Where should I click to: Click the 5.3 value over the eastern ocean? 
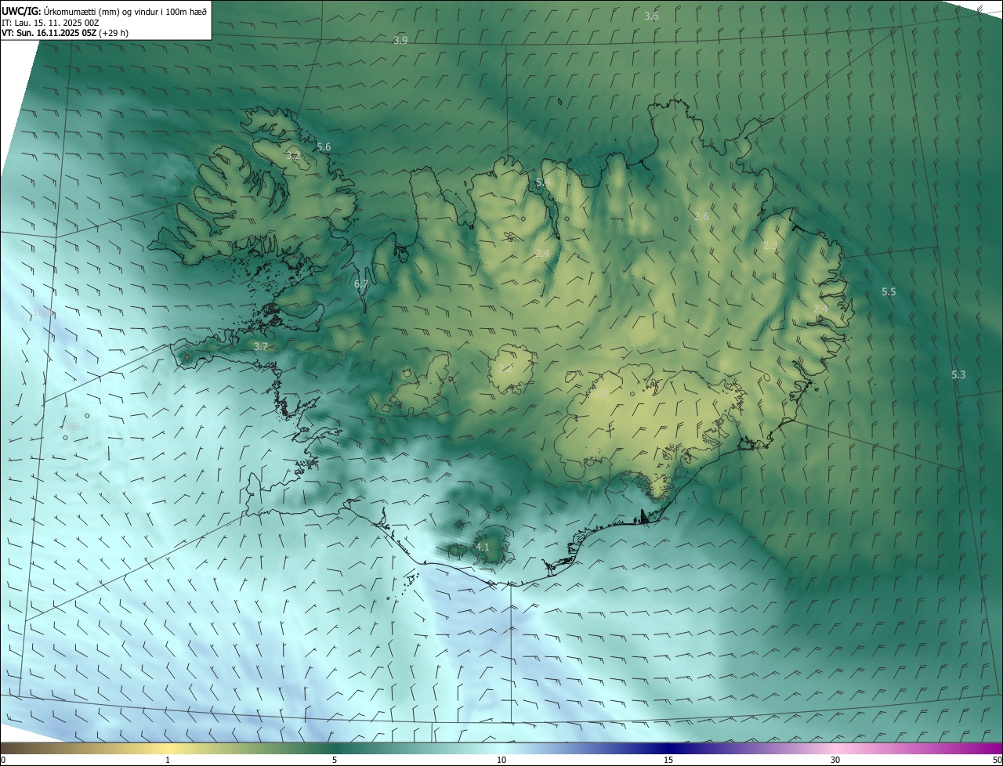[958, 375]
